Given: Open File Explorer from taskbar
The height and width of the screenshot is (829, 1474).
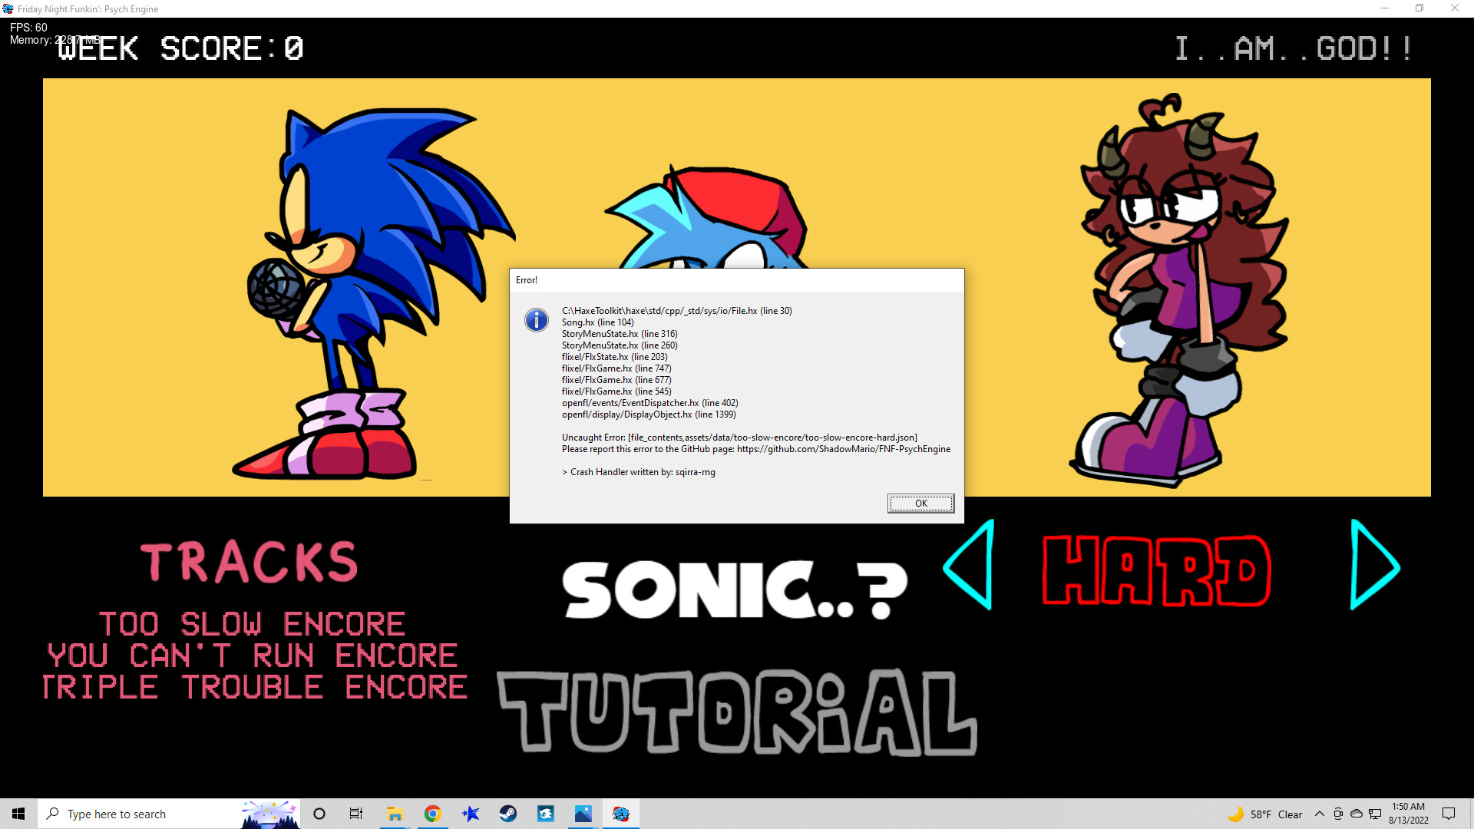Looking at the screenshot, I should 395,814.
